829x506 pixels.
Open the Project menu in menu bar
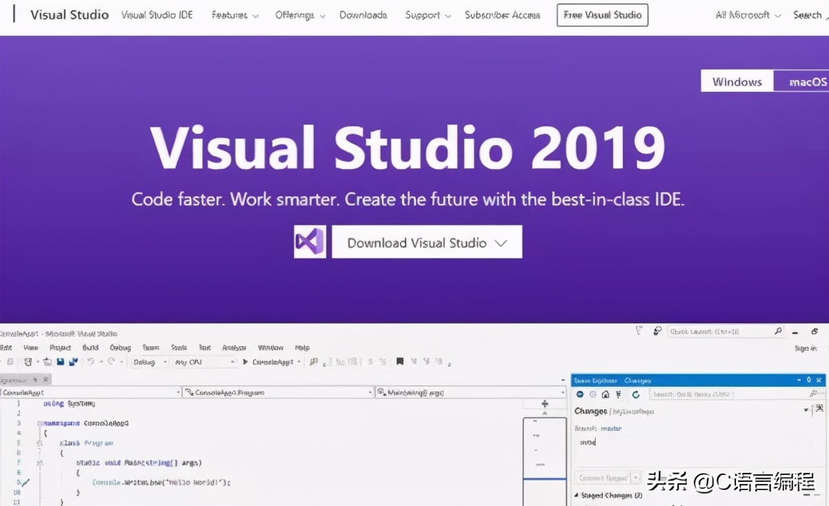point(60,348)
